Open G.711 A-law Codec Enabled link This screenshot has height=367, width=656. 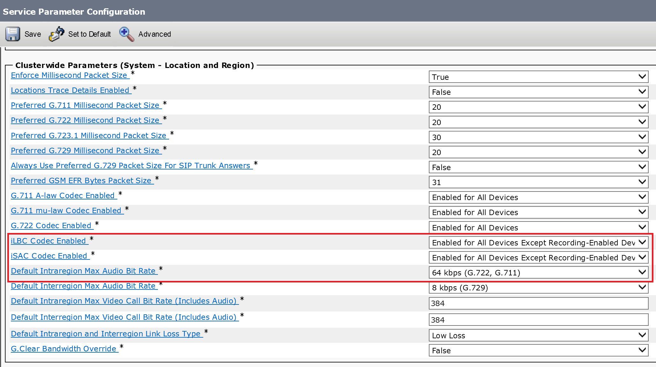64,196
